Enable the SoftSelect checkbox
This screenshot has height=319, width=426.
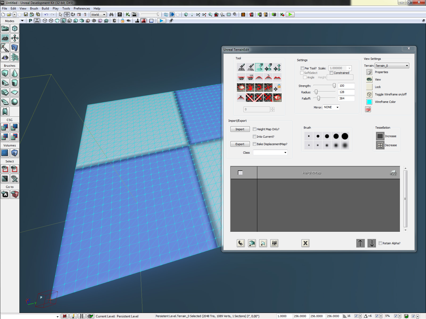tap(302, 73)
